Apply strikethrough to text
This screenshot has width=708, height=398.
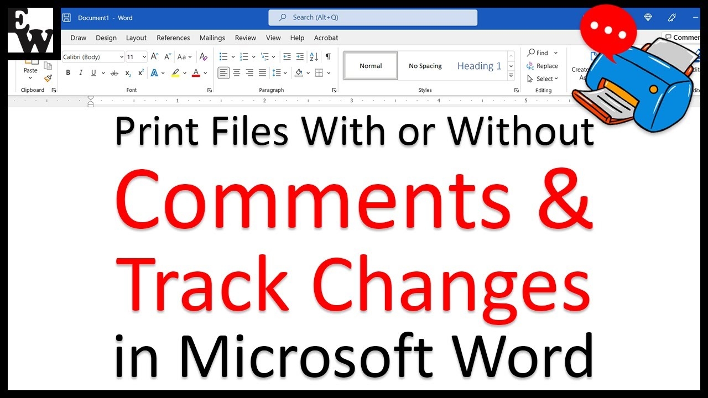point(114,73)
